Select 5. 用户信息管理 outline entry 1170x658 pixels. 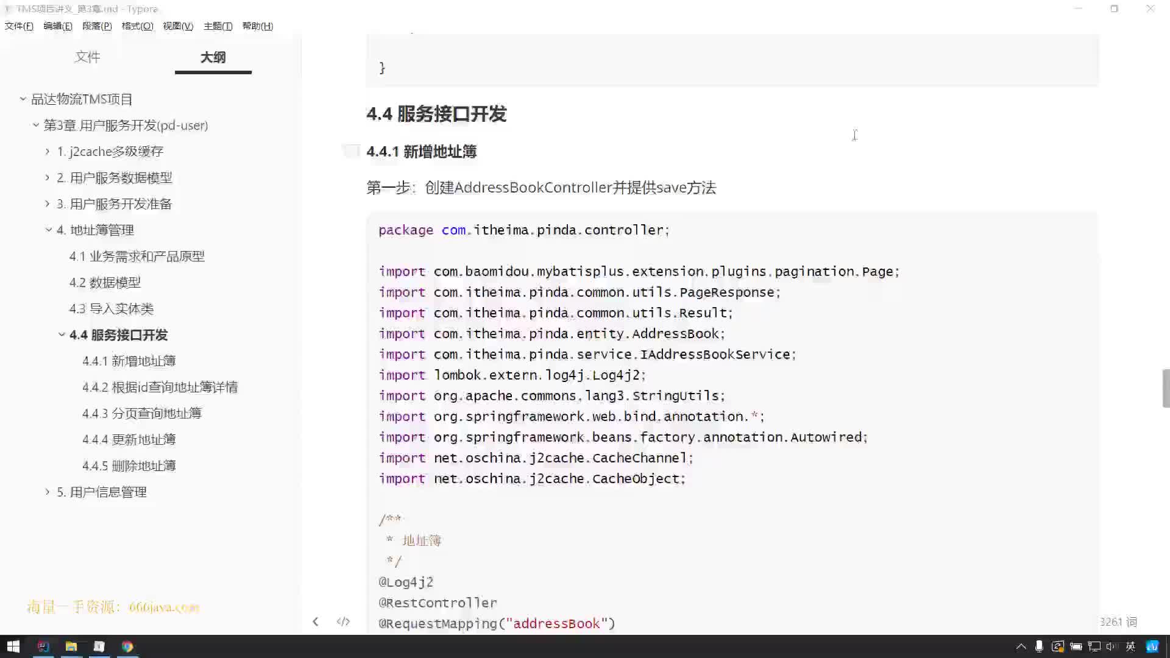coord(102,492)
